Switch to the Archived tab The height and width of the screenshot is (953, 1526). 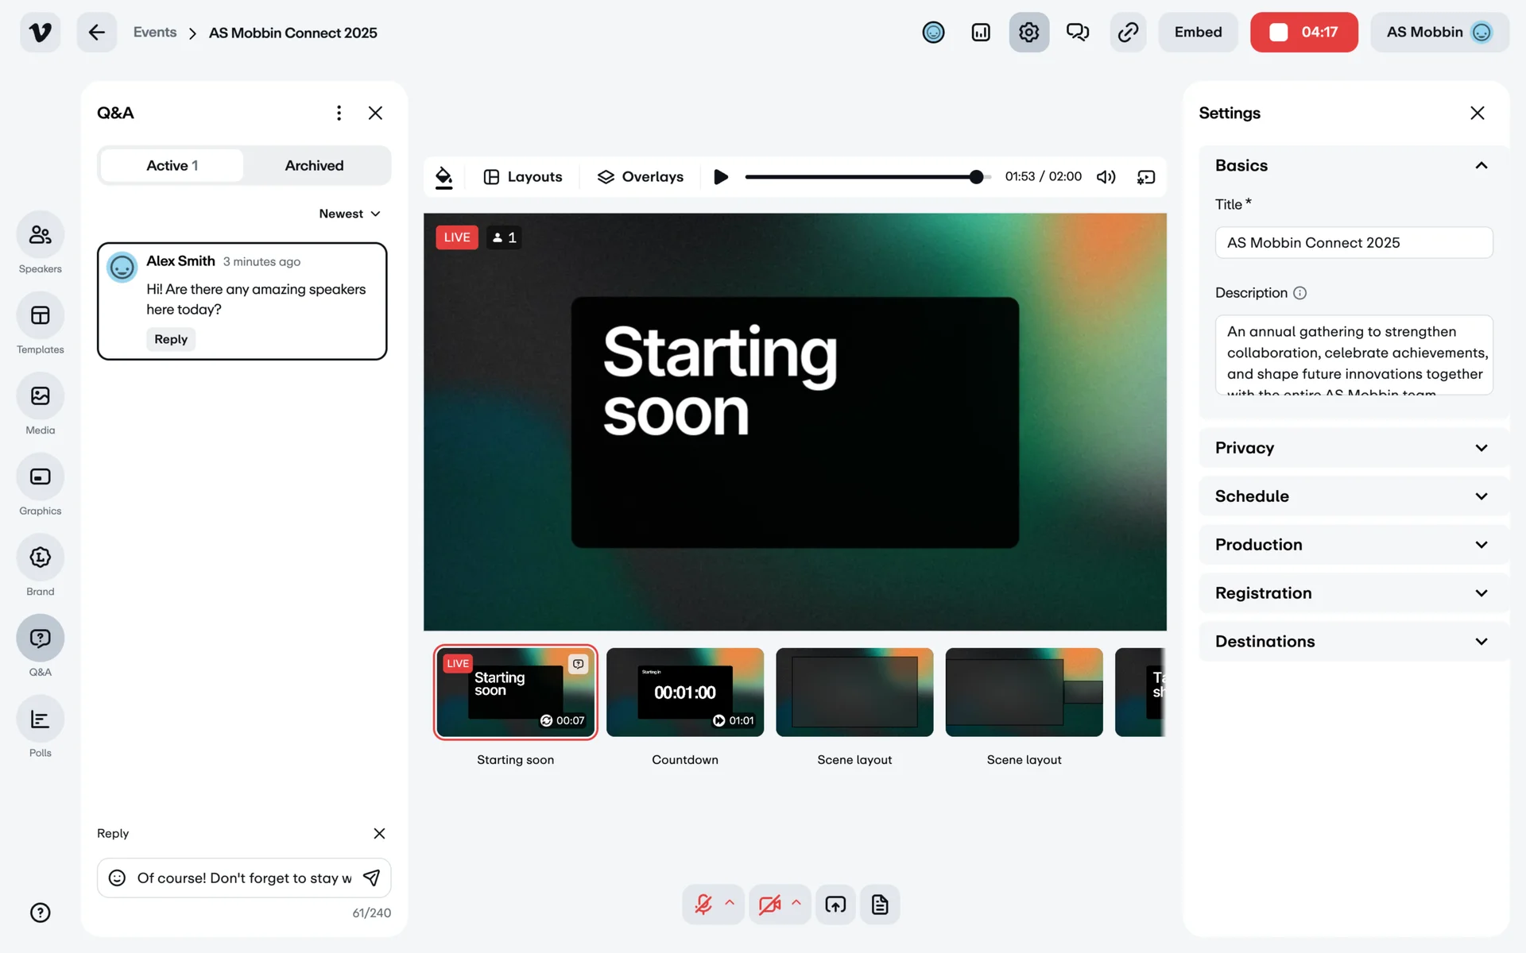(x=314, y=165)
